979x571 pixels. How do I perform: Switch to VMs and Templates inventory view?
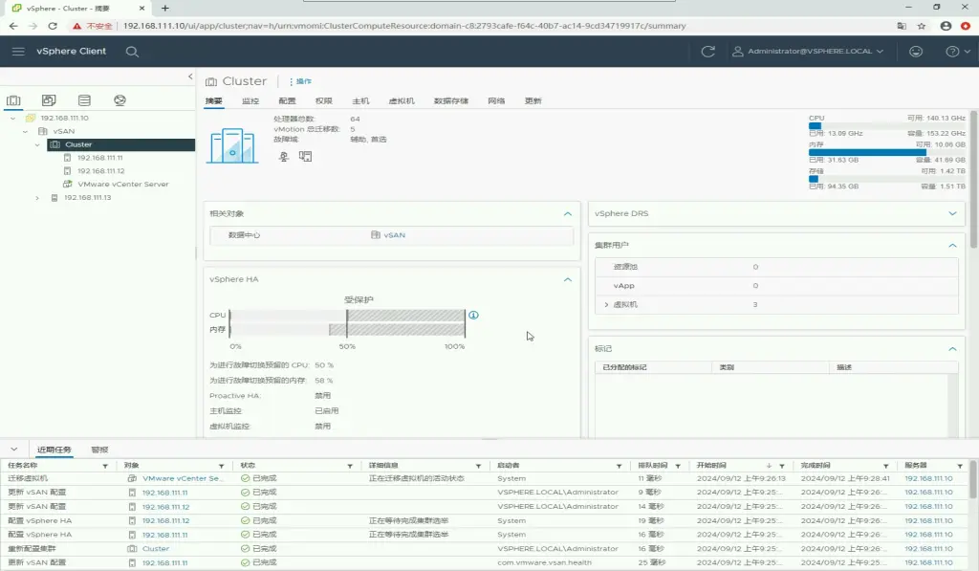click(x=49, y=100)
